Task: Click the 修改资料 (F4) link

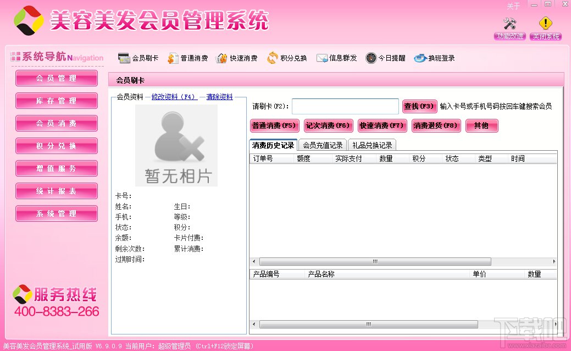Action: click(x=174, y=97)
